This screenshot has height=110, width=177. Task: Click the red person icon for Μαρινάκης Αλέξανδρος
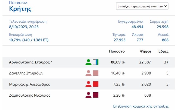click(88, 84)
